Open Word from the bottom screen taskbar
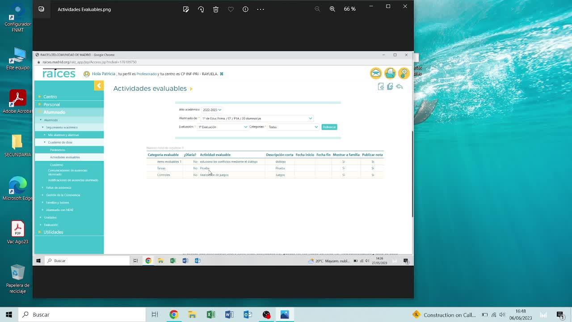This screenshot has height=322, width=572. pos(229,315)
